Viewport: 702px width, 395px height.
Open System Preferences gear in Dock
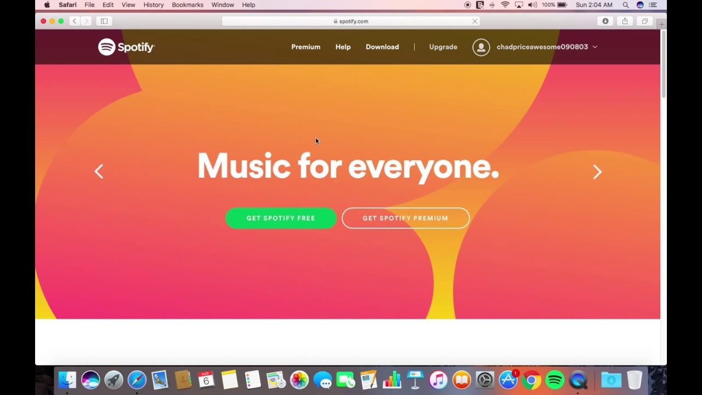[x=485, y=380]
